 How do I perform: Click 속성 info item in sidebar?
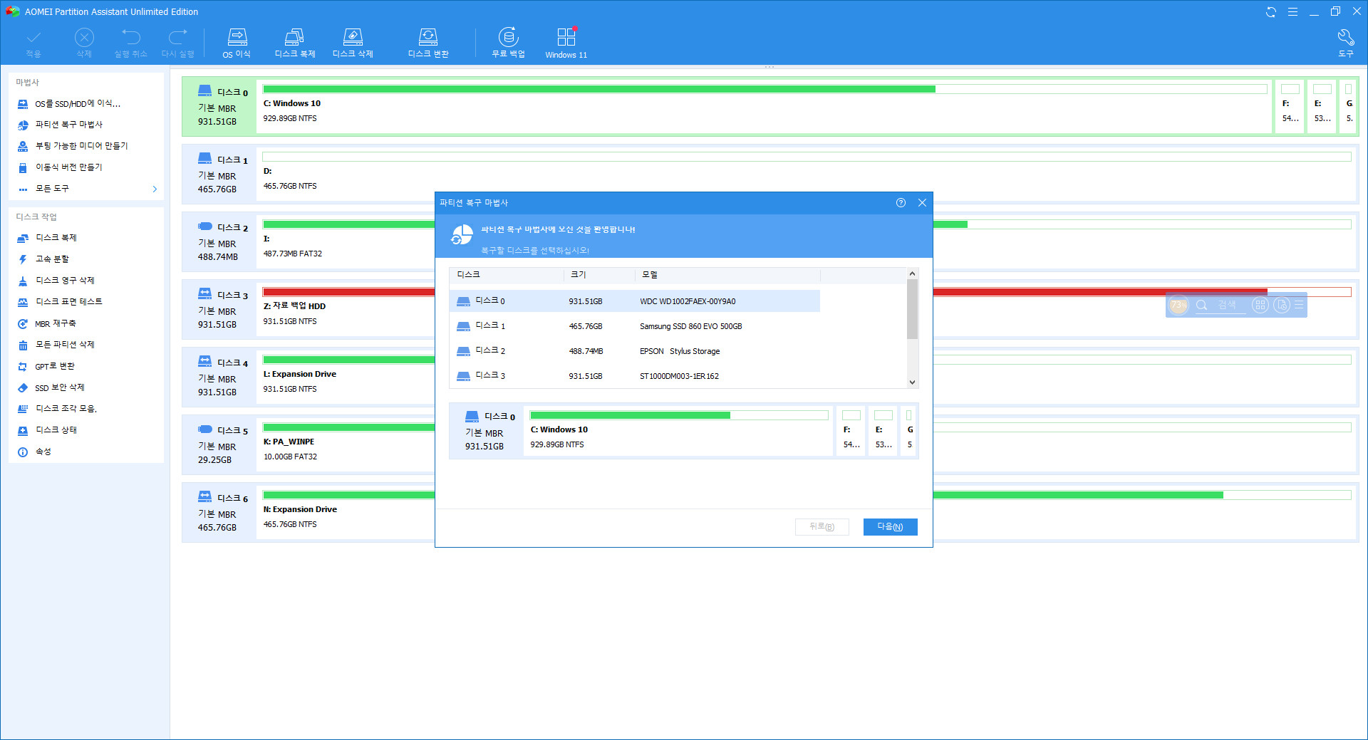(x=43, y=452)
